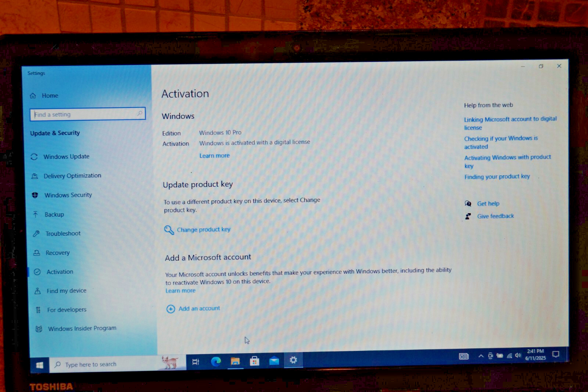Open the Windows Start menu
588x392 pixels.
(x=40, y=365)
